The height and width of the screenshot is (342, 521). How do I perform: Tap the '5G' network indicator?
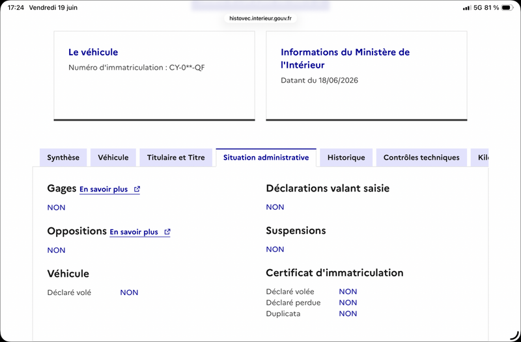tap(478, 8)
